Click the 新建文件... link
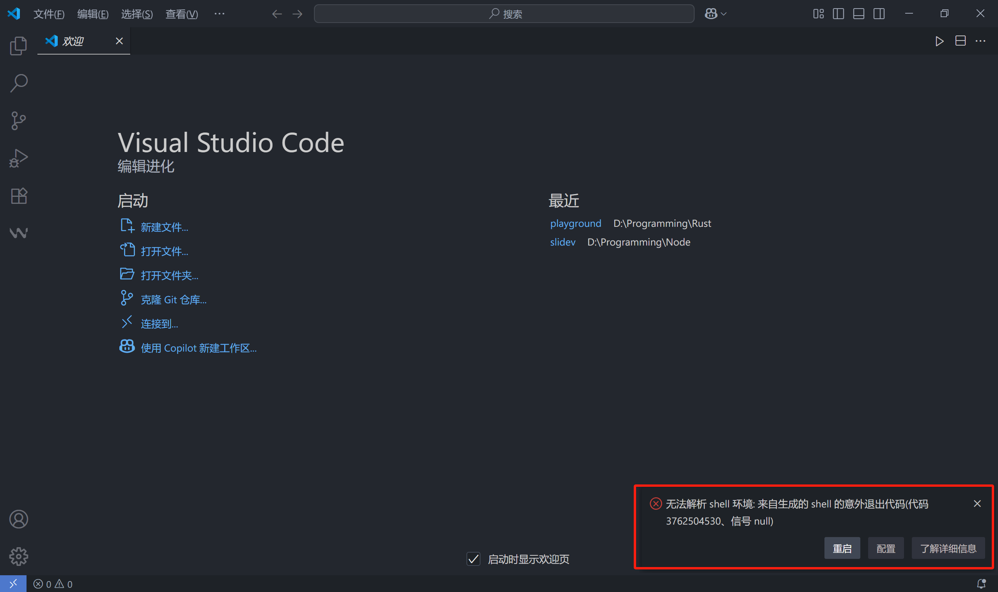 164,227
